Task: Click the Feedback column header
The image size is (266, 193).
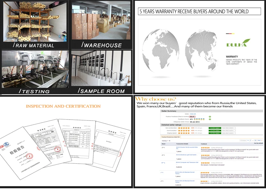Action: tap(204, 144)
